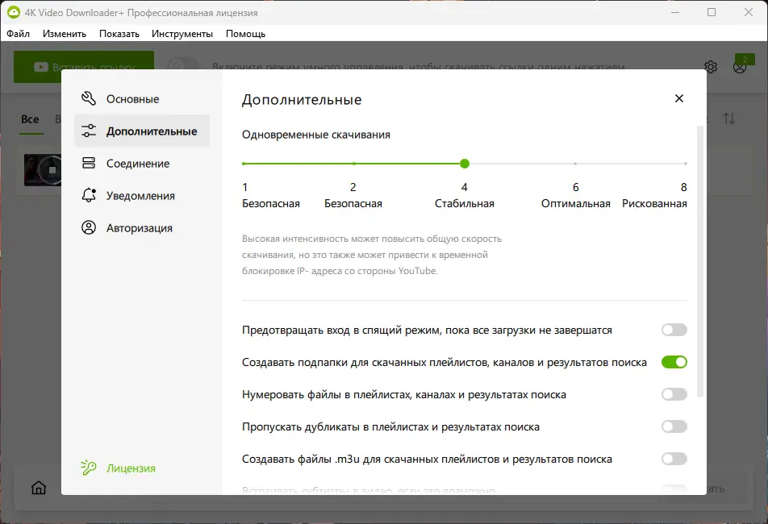Screen dimensions: 768x524
Task: Click the Вставить ссылку button
Action: (x=85, y=67)
